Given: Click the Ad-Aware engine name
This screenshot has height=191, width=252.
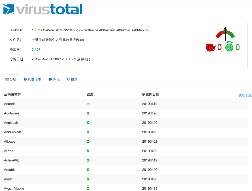Looking at the screenshot, I should (11, 113).
